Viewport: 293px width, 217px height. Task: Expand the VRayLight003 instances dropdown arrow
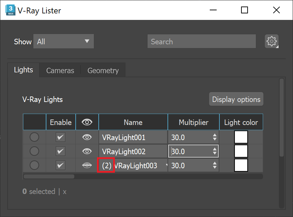pyautogui.click(x=166, y=165)
